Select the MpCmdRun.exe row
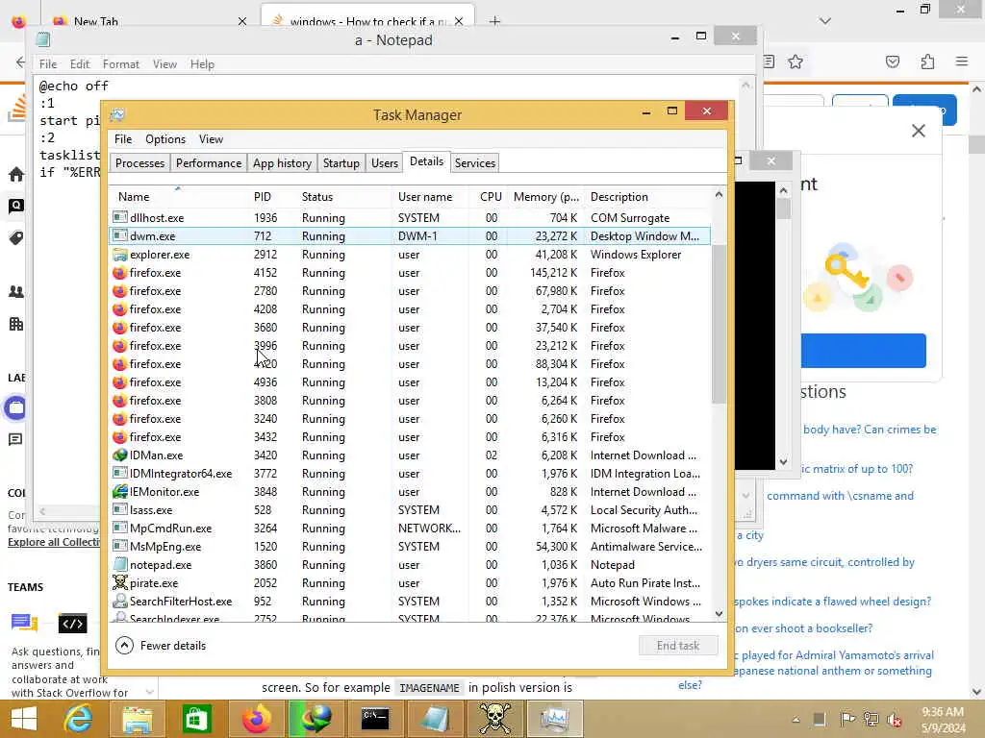The image size is (985, 738). pos(408,529)
